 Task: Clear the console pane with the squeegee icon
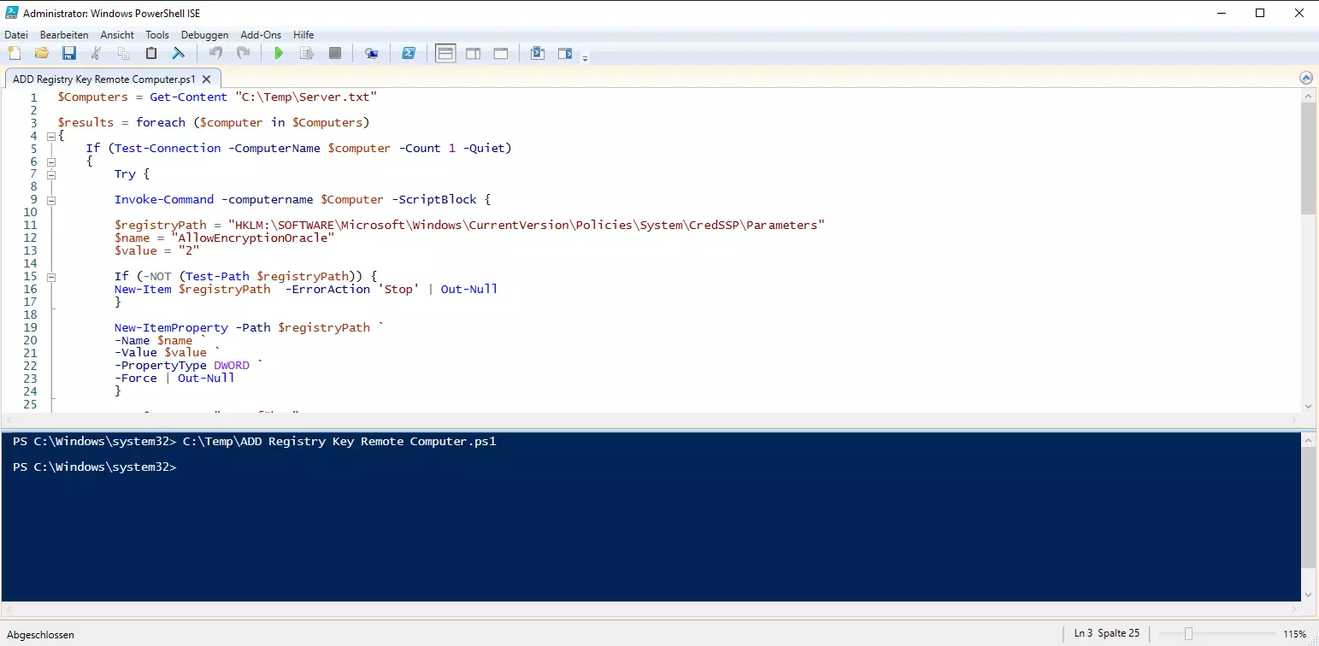179,54
